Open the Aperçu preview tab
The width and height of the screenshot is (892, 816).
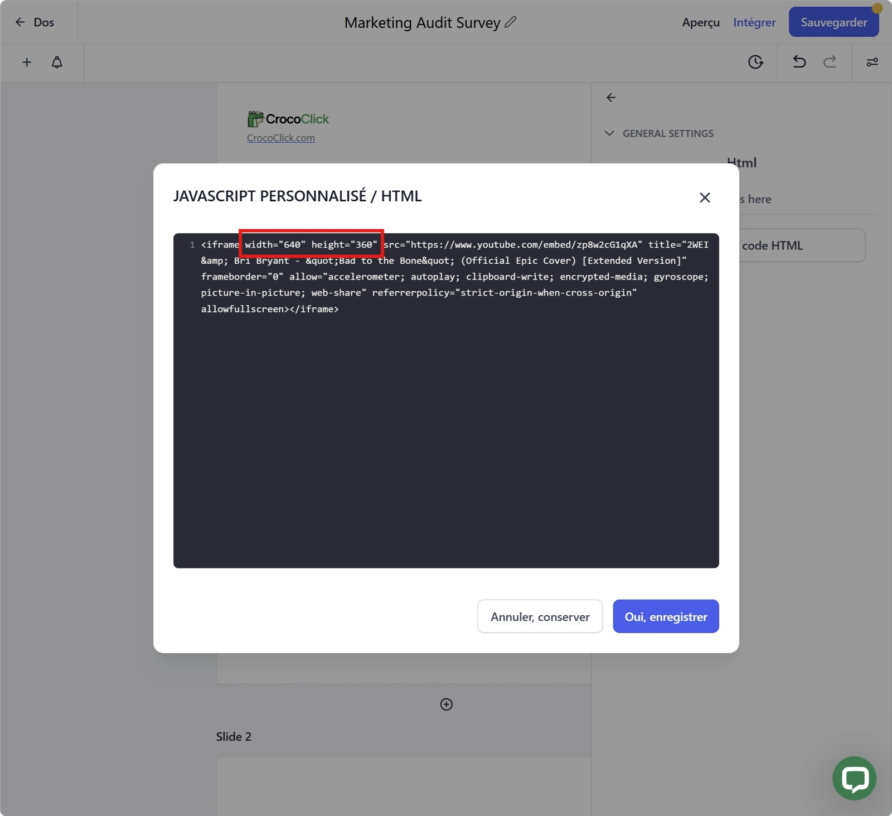click(700, 22)
